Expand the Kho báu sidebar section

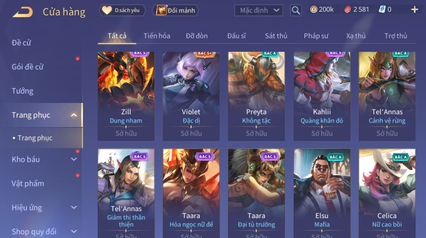[x=74, y=159]
